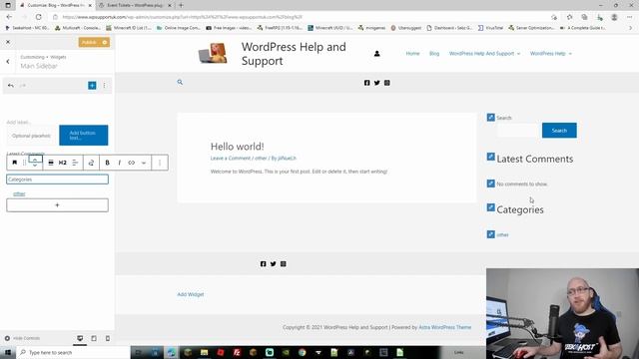The image size is (639, 359).
Task: Change text alignment in block toolbar
Action: coord(75,163)
